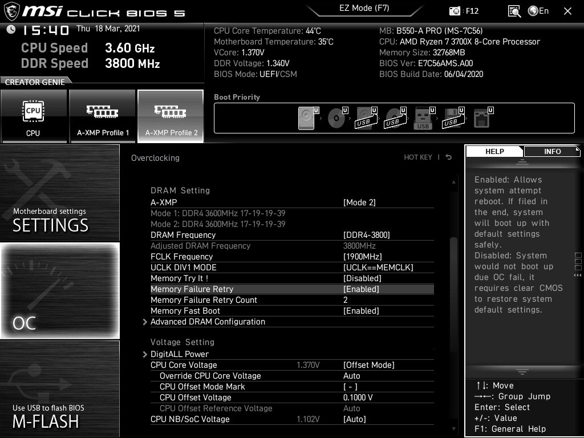The height and width of the screenshot is (438, 584).
Task: Select the network boot device icon
Action: click(x=483, y=118)
